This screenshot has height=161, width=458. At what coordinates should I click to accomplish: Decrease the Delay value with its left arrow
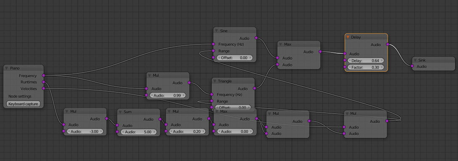coord(350,60)
